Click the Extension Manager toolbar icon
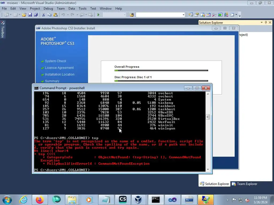 tap(226, 15)
